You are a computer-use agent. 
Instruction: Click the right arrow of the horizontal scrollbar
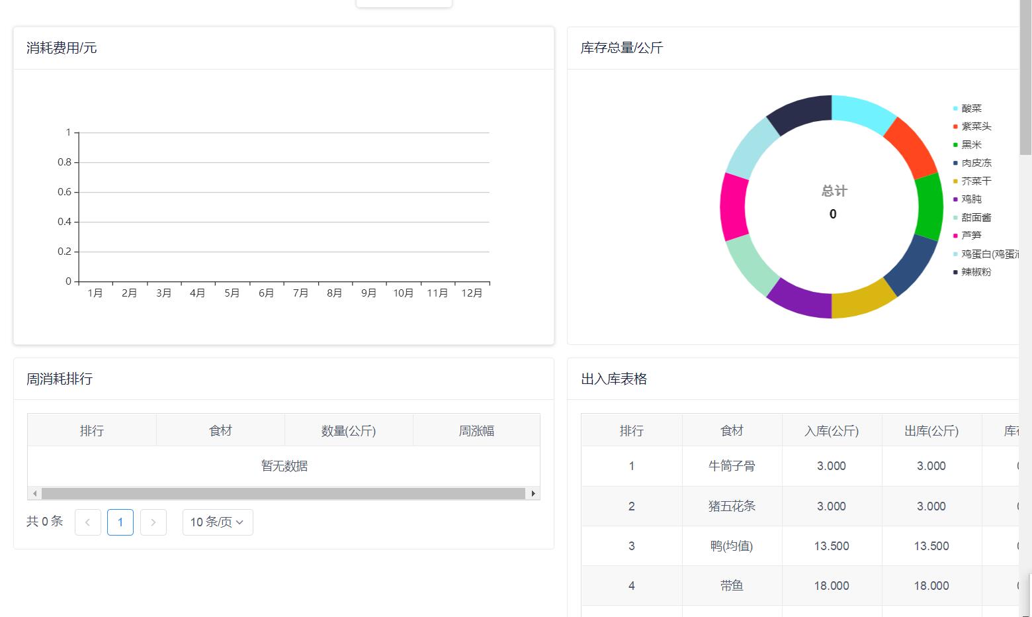coord(533,493)
